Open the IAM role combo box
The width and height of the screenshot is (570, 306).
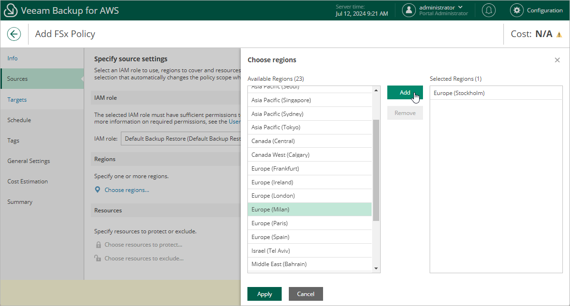[x=181, y=139]
